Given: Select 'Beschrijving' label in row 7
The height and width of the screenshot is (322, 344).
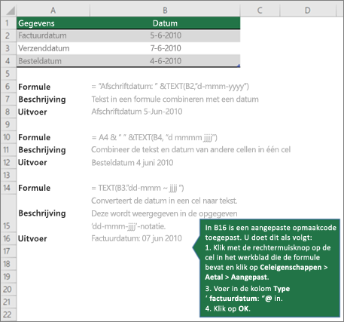Looking at the screenshot, I should coord(42,100).
